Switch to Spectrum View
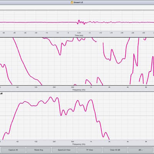The height and width of the screenshot is (154, 154). point(64,150)
